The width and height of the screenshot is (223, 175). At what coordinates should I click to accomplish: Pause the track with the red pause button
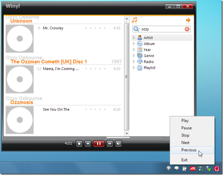tap(99, 143)
